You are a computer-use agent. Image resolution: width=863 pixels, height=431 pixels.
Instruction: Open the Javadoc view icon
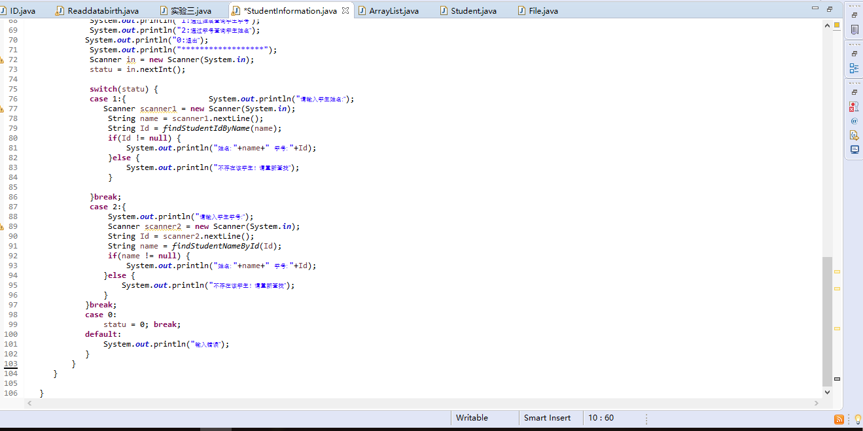[854, 121]
